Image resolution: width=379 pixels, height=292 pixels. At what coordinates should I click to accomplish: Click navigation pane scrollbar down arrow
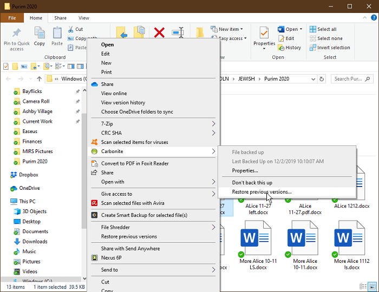pos(84,278)
